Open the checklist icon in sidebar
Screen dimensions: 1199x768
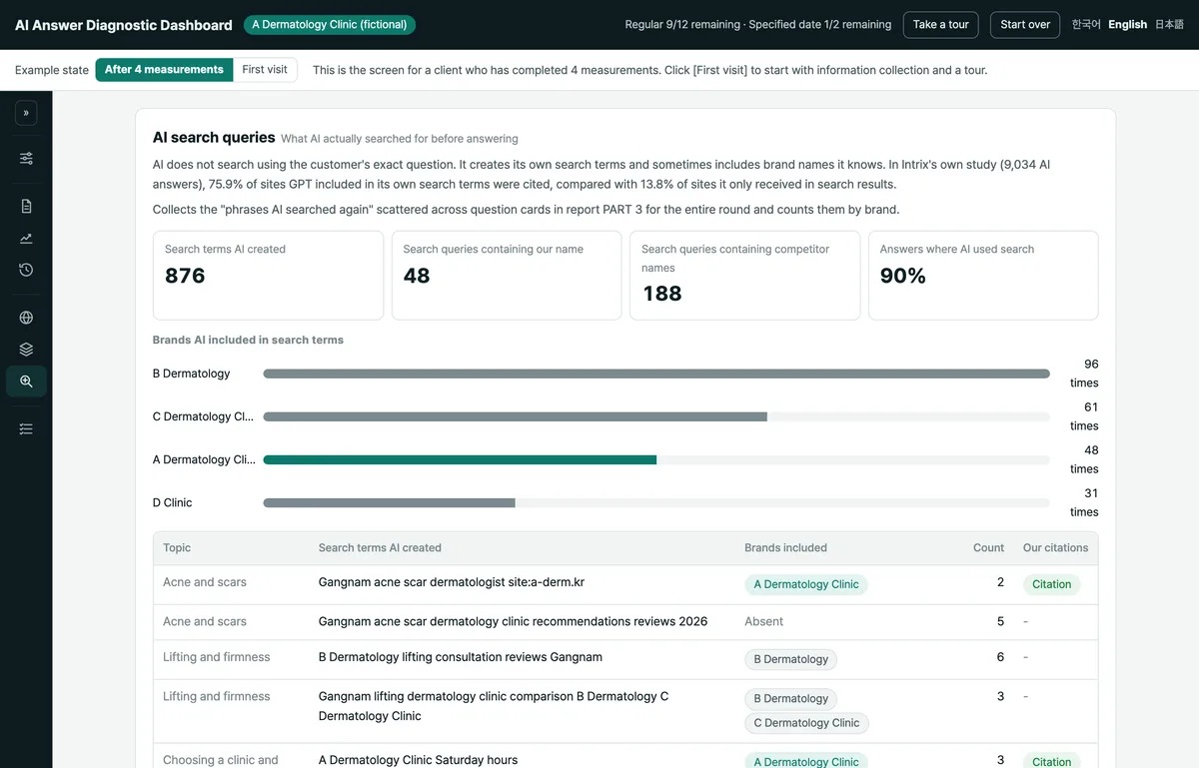coord(26,428)
